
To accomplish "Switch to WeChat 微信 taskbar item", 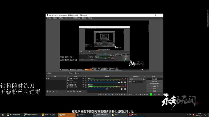I will [67, 115].
